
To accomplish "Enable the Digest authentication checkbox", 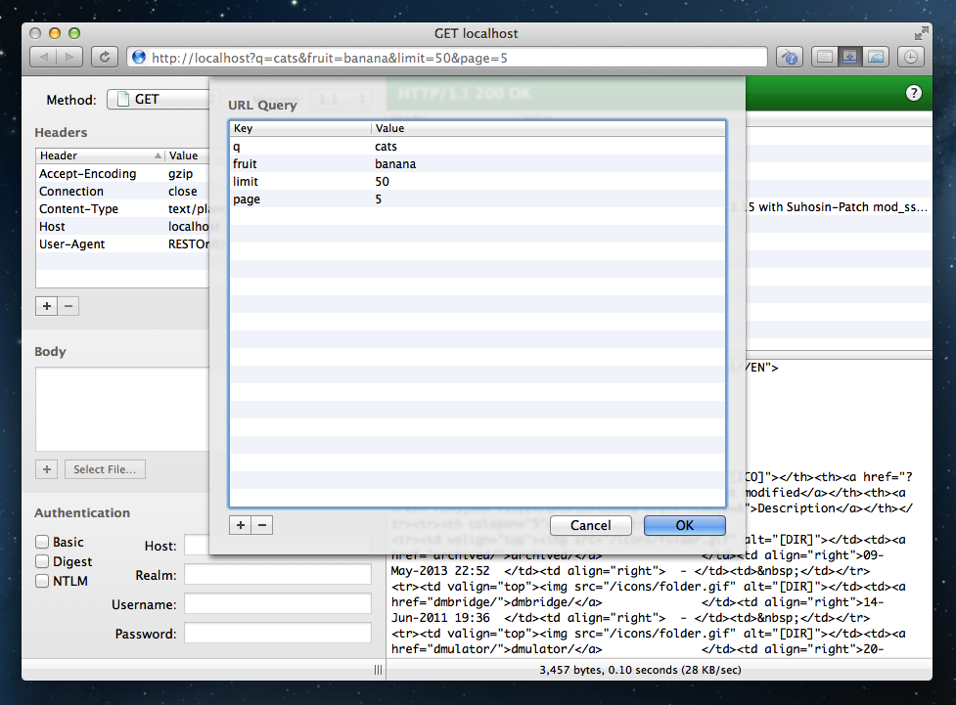I will pos(42,561).
